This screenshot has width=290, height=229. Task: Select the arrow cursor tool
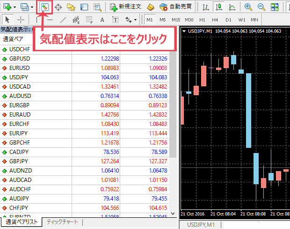tap(7, 20)
